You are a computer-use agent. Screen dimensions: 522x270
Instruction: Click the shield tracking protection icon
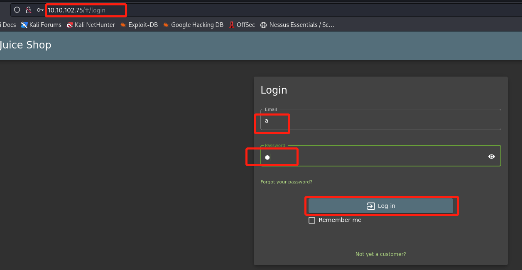coord(17,10)
